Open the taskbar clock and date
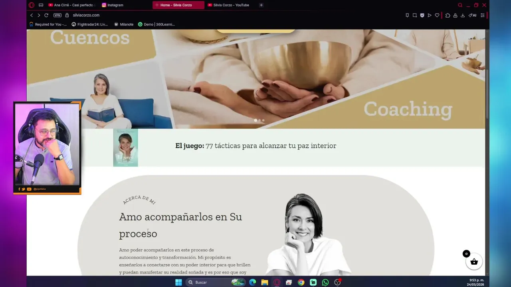The width and height of the screenshot is (511, 287). [475, 282]
